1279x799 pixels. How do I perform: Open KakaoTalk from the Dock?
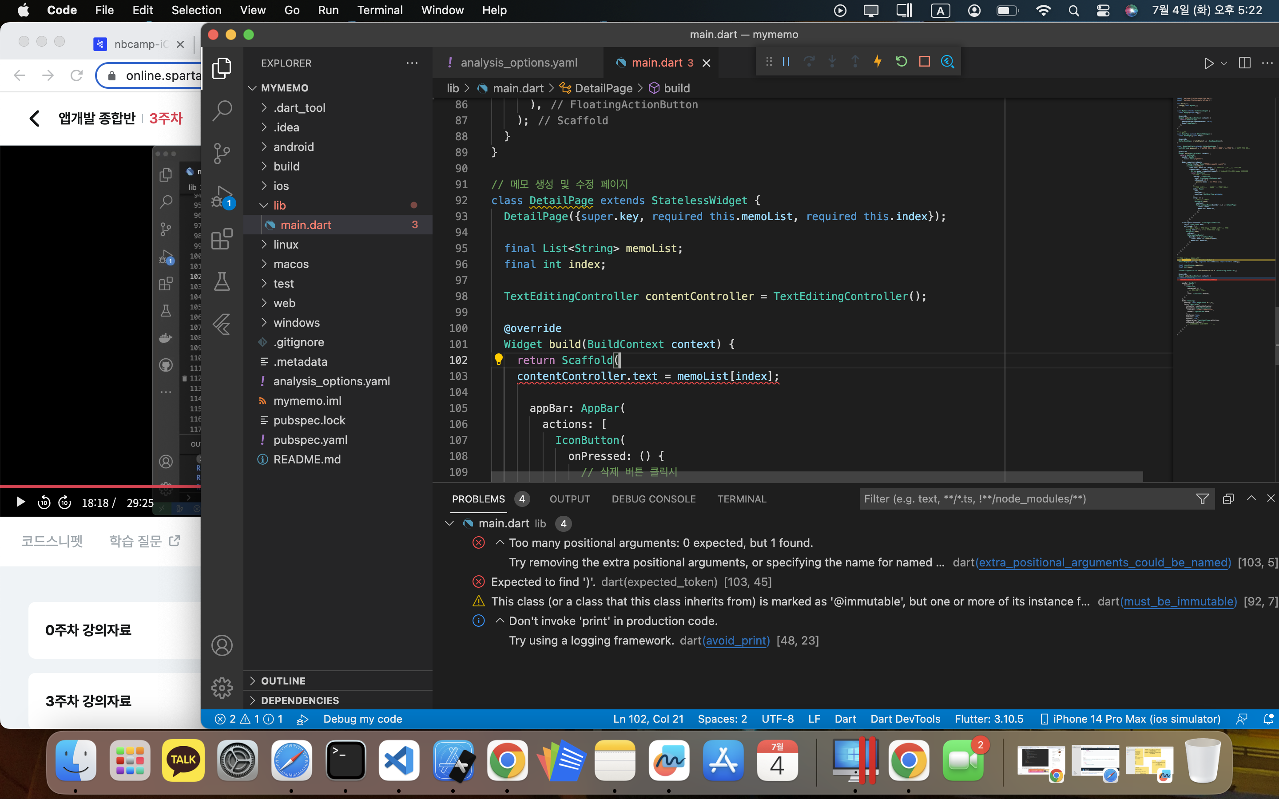click(x=183, y=761)
